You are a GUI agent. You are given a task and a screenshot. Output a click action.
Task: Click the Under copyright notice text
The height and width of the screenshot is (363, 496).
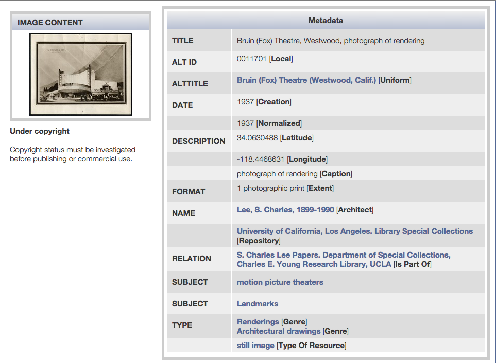pos(40,131)
